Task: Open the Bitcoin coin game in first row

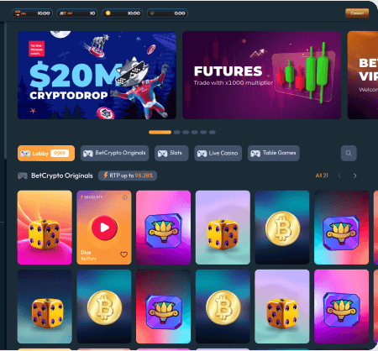Action: (x=282, y=228)
